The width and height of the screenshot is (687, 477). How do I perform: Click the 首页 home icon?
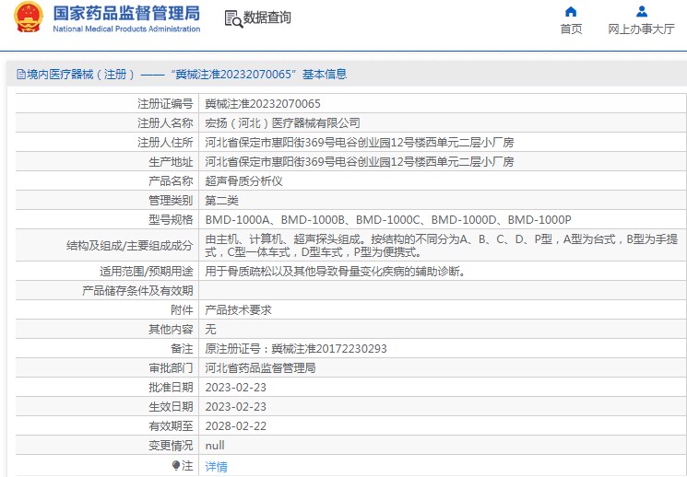pos(571,11)
